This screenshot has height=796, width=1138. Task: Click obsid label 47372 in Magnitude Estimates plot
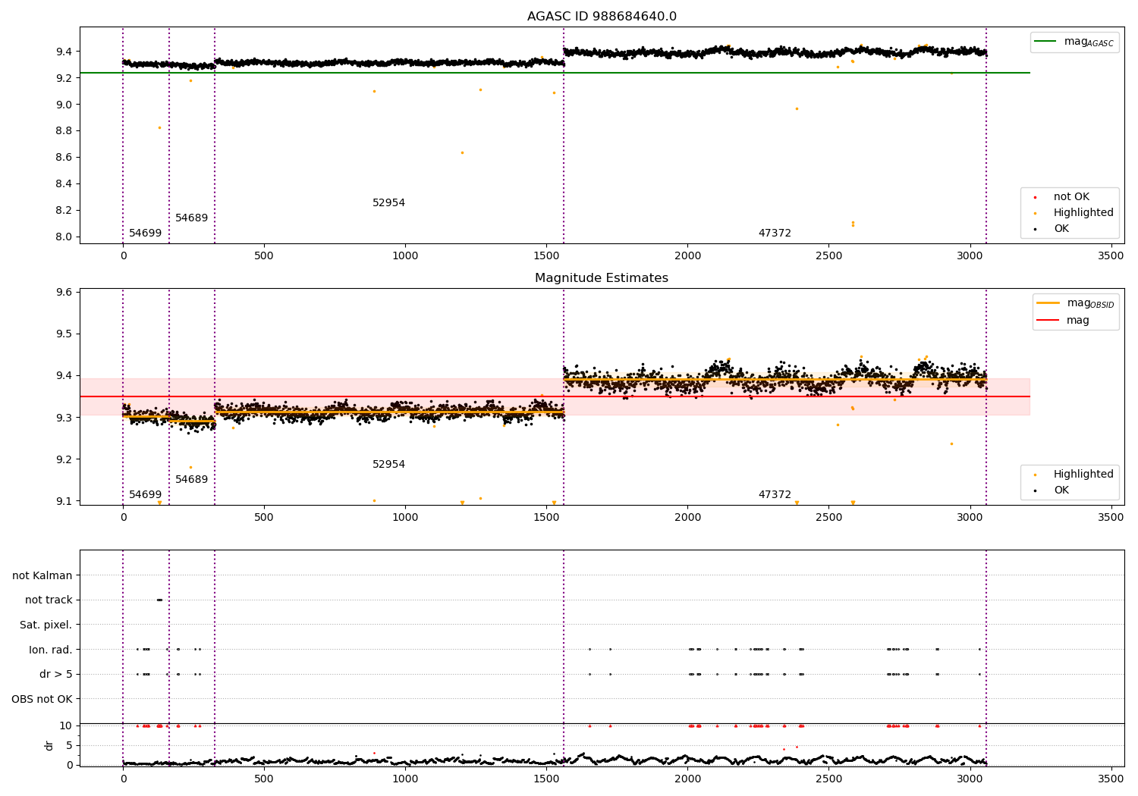(x=775, y=495)
